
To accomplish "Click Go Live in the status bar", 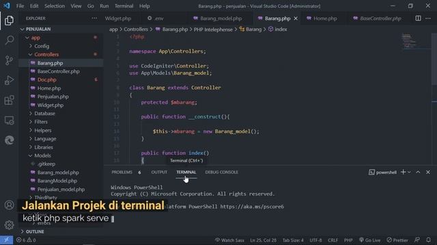I will coord(369,240).
